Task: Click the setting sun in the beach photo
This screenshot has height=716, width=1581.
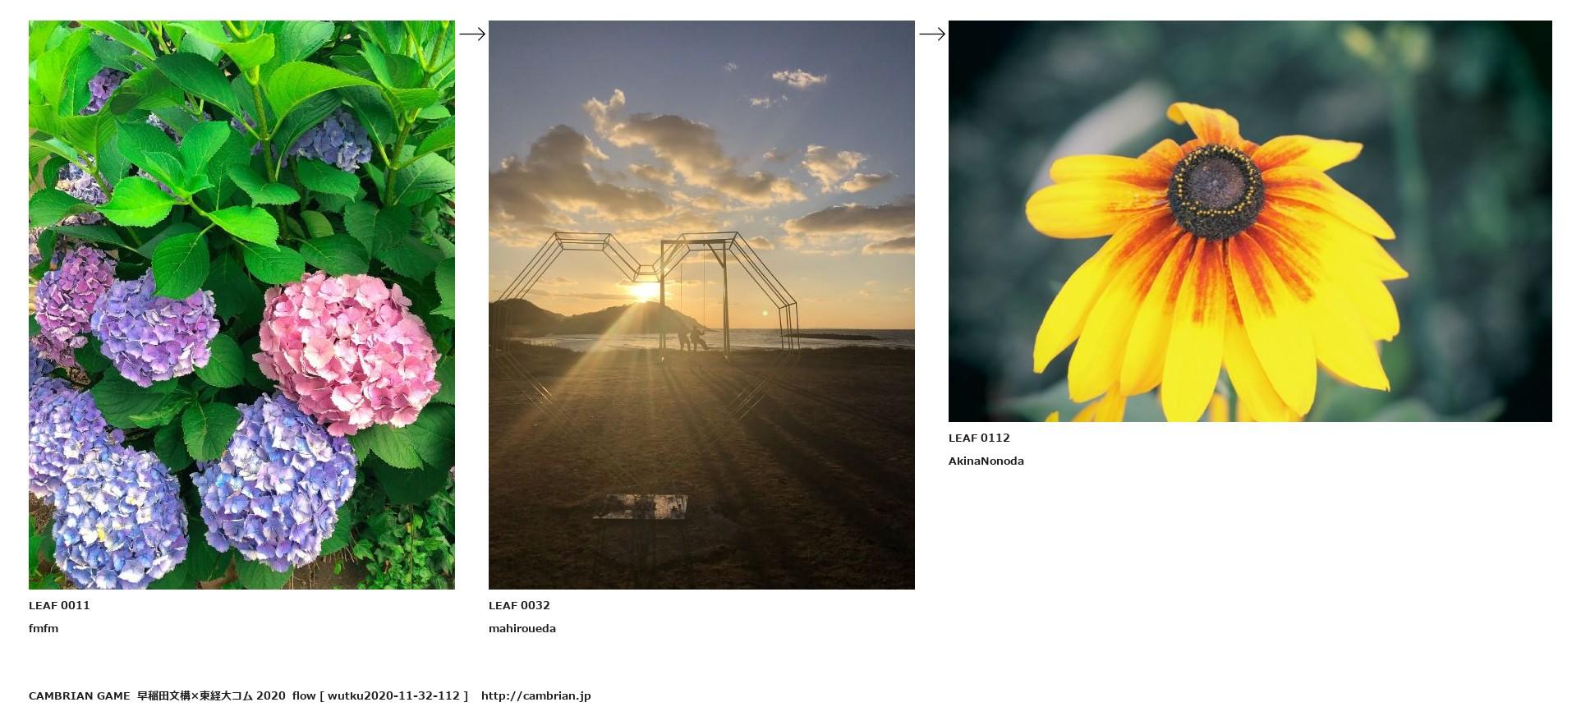Action: pyautogui.click(x=643, y=291)
